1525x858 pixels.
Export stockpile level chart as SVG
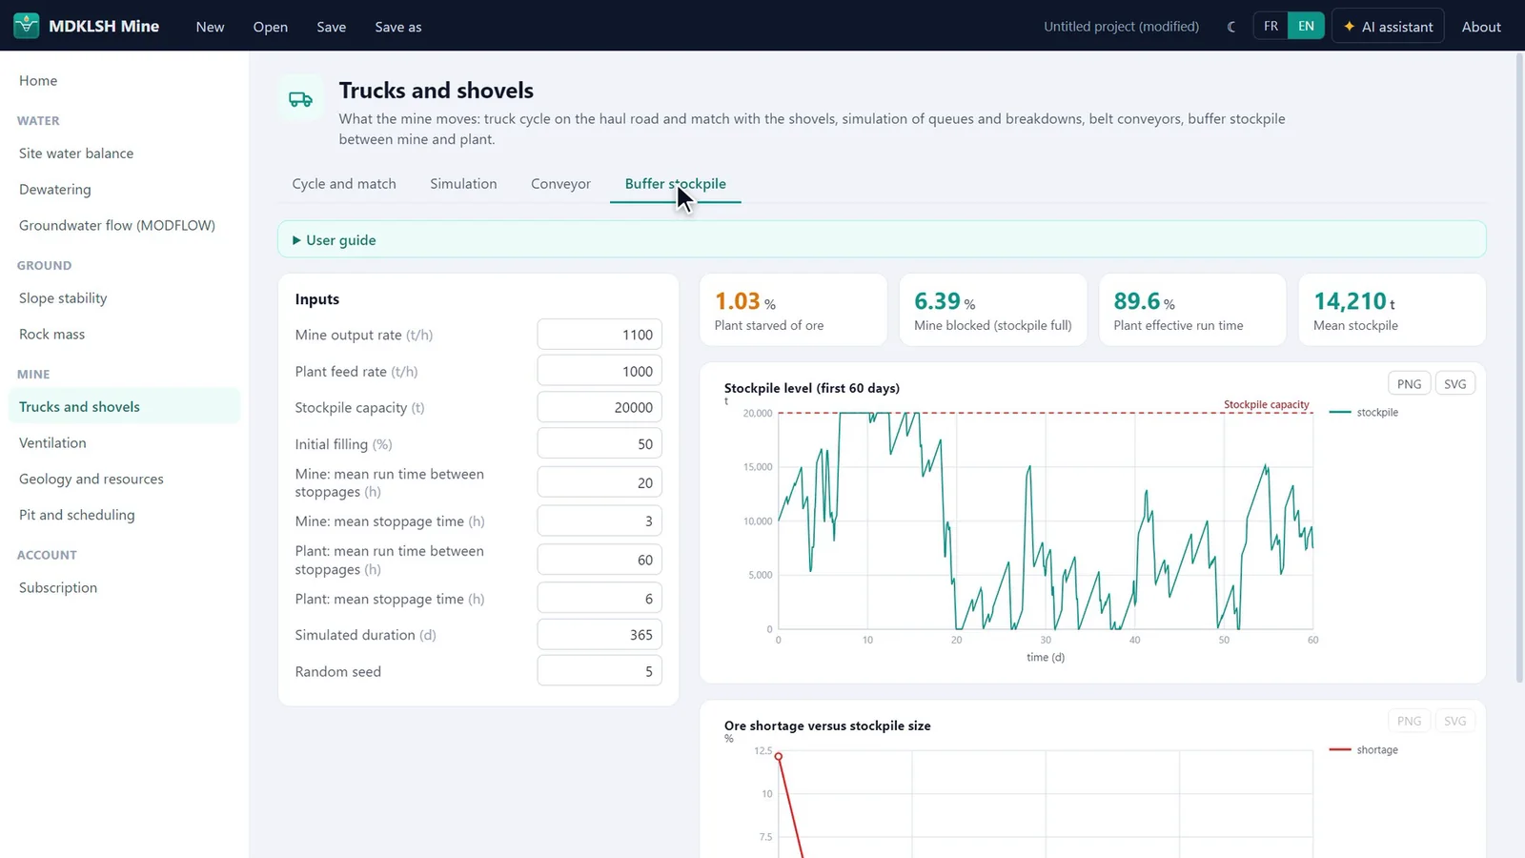point(1454,383)
